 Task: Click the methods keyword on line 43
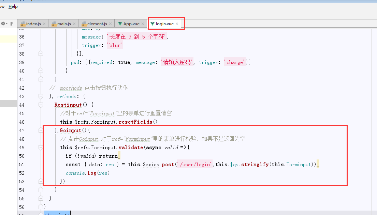[x=67, y=96]
